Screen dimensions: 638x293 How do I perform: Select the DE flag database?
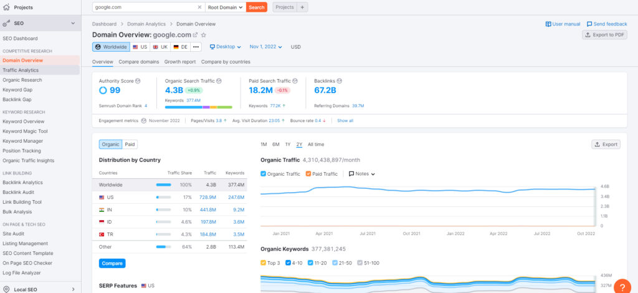point(180,47)
